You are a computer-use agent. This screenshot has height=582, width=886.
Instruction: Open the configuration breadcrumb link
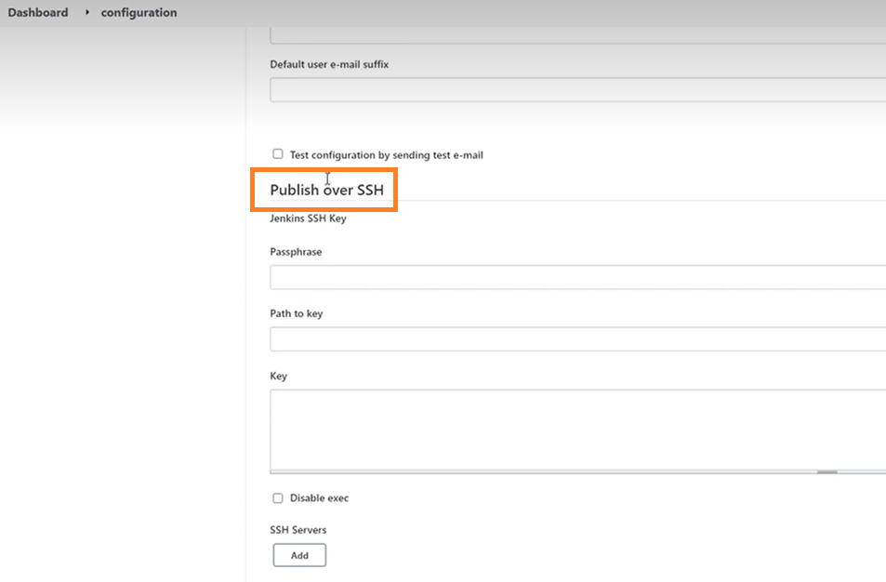click(139, 12)
